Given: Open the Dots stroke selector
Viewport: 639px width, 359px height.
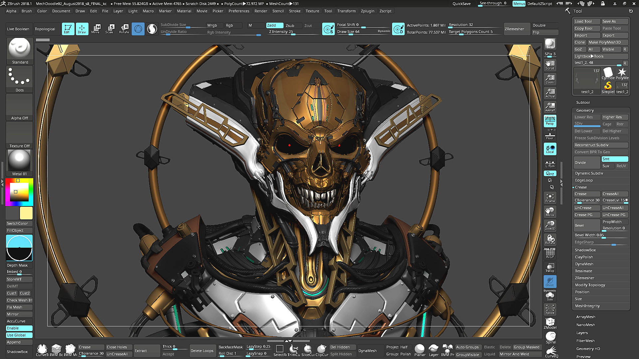Looking at the screenshot, I should click(20, 79).
